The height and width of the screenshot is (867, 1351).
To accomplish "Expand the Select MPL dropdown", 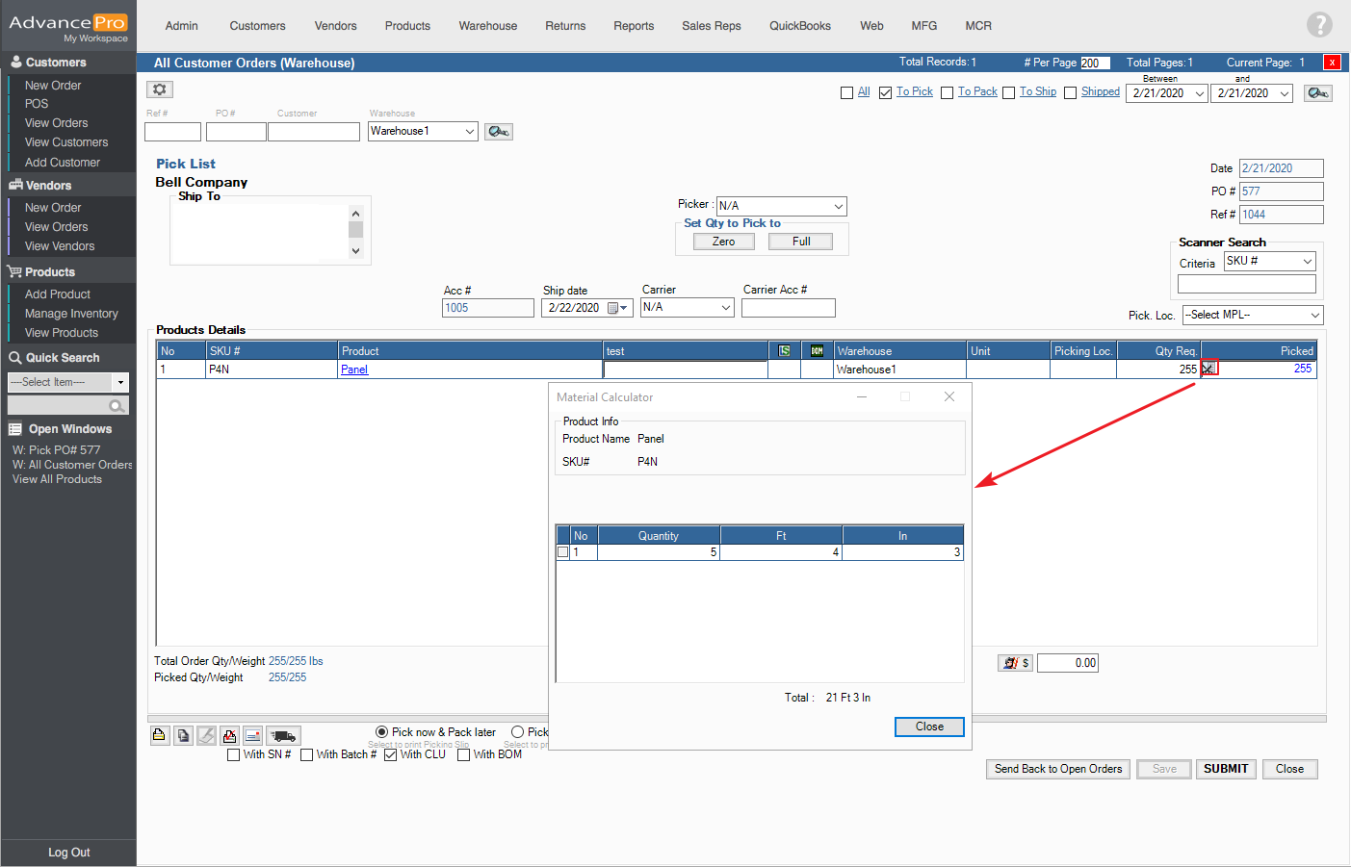I will (x=1252, y=316).
